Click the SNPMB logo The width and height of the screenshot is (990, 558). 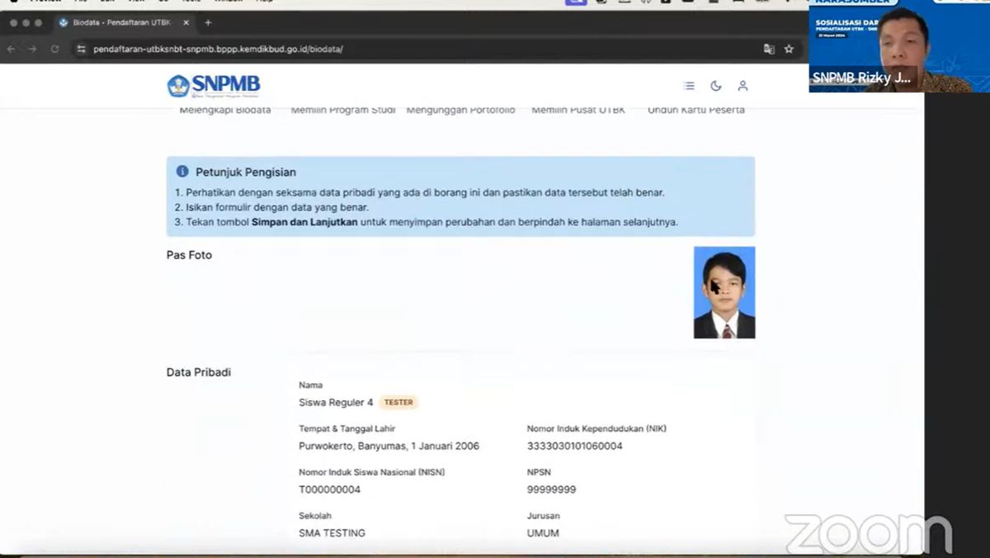point(214,86)
